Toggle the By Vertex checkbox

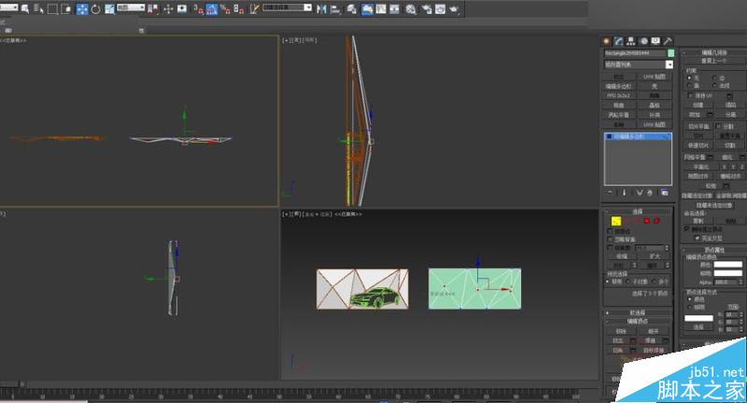(611, 230)
